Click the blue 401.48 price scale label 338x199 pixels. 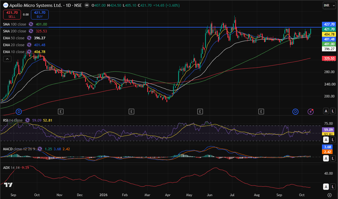pyautogui.click(x=329, y=39)
